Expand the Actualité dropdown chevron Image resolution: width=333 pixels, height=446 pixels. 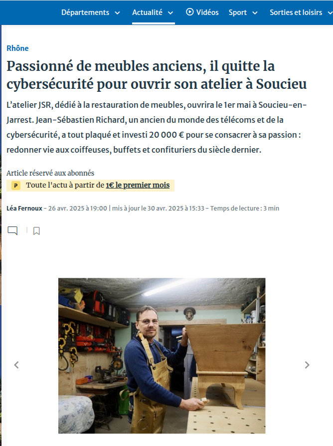pos(170,13)
